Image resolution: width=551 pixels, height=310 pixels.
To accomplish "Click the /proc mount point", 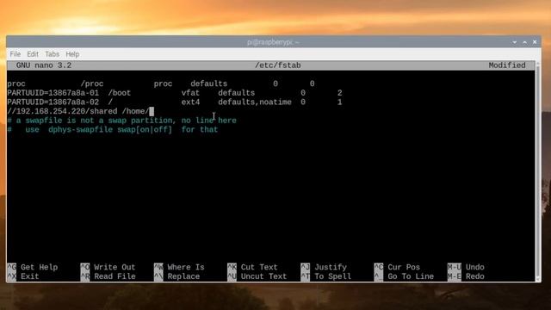I will (x=92, y=84).
